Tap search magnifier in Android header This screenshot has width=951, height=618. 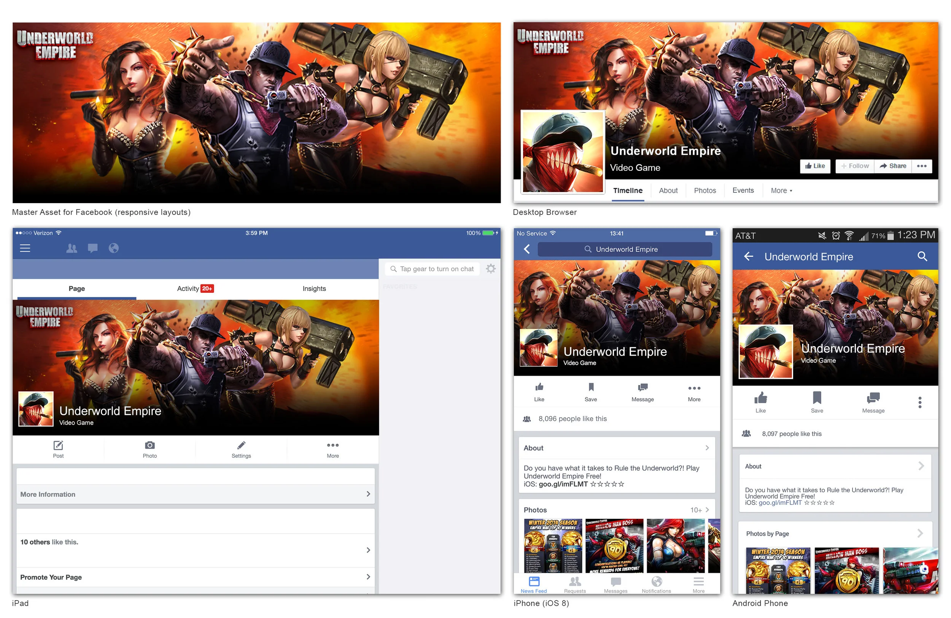[922, 256]
